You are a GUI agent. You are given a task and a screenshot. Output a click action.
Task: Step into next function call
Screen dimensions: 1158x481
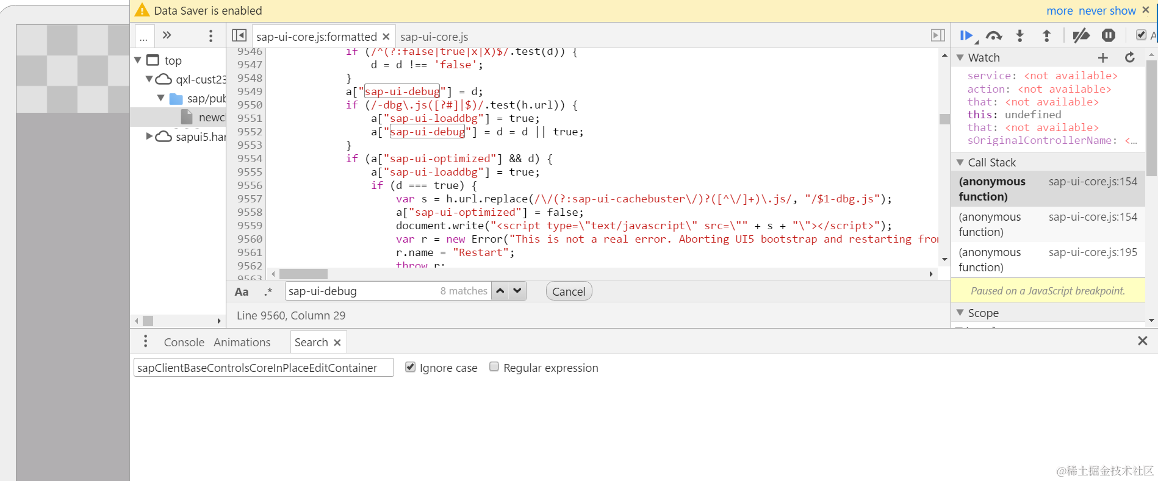(x=1020, y=36)
